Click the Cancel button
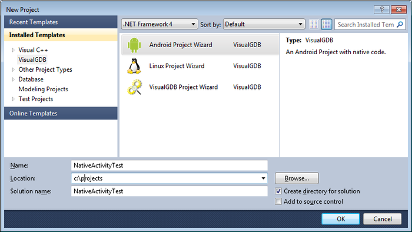 pos(383,219)
